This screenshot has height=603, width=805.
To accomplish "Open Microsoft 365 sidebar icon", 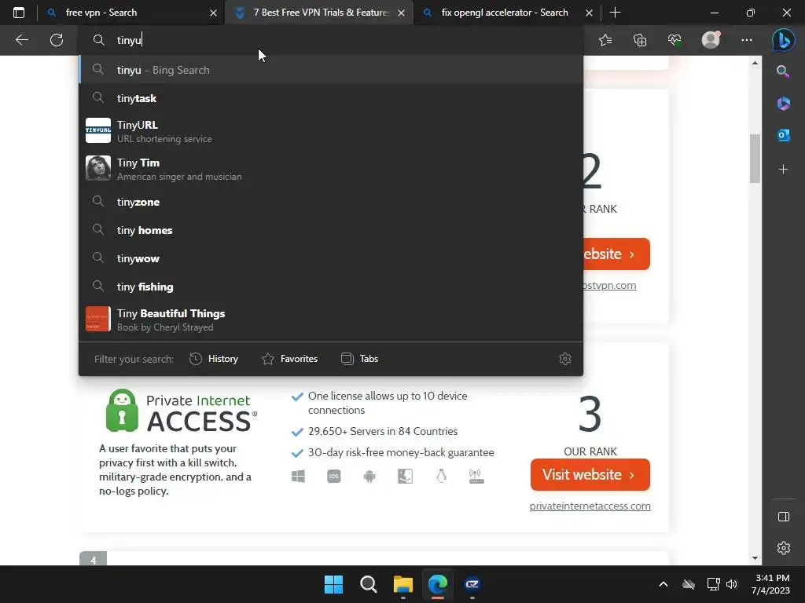I will click(784, 104).
